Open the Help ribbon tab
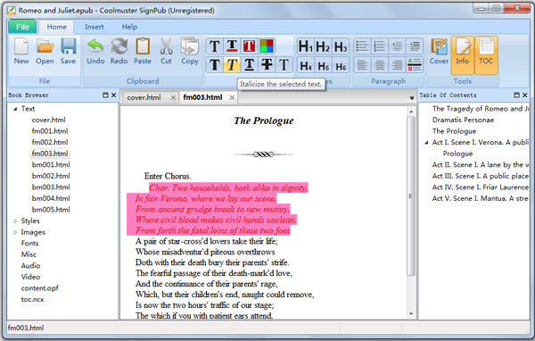Viewport: 535px width, 341px height. [129, 27]
